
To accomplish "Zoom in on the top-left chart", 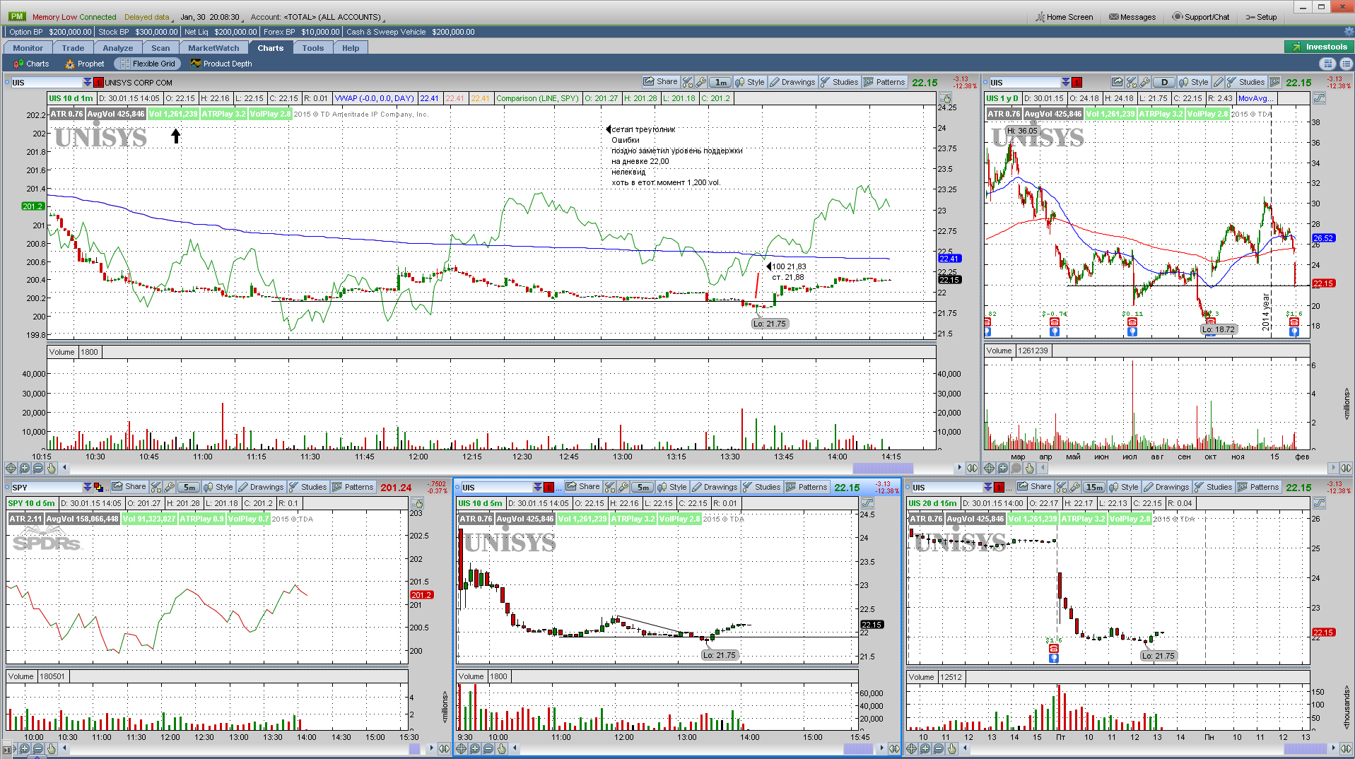I will [25, 468].
